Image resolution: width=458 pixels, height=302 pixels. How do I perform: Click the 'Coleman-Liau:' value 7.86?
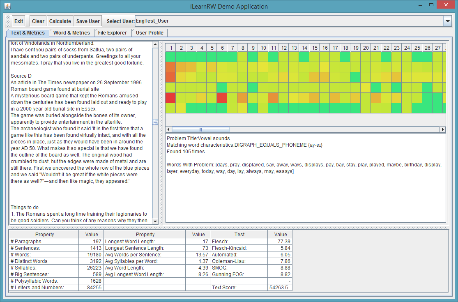click(280, 261)
